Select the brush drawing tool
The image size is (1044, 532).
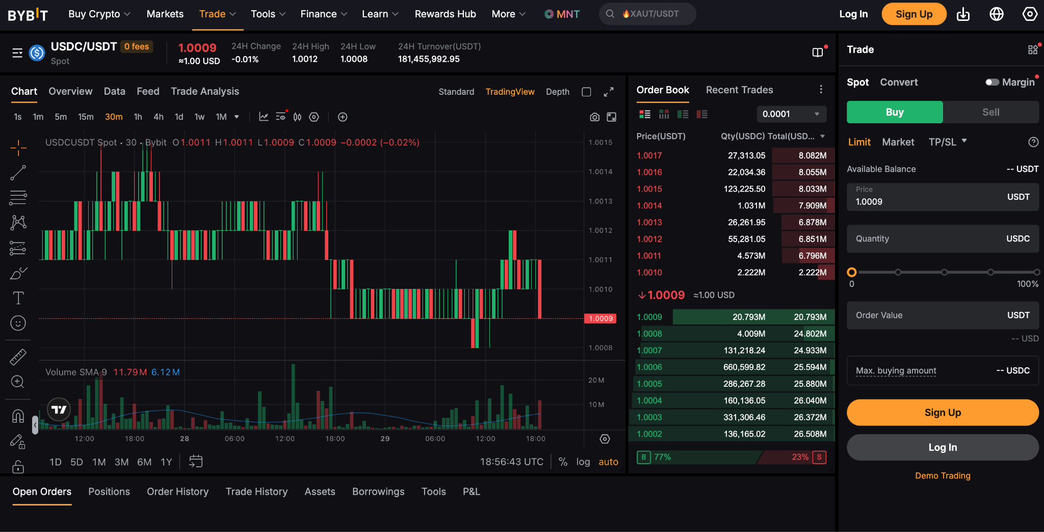[x=18, y=273]
